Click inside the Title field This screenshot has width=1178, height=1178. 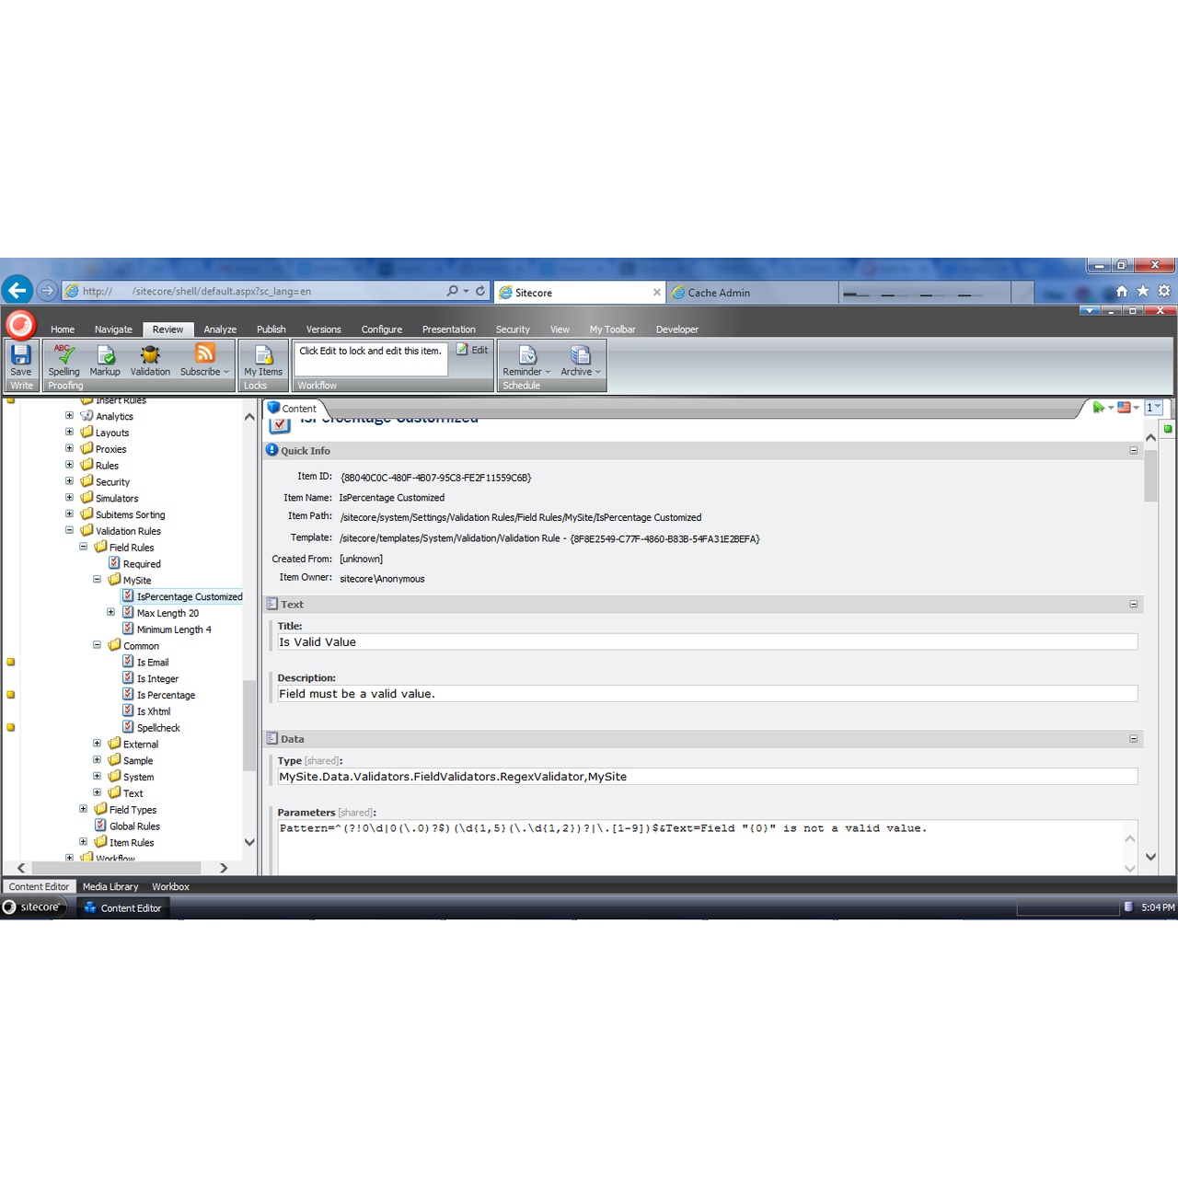tap(552, 641)
